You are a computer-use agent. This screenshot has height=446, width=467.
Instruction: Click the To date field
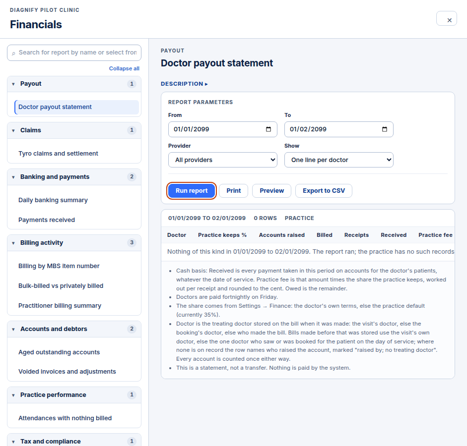[339, 129]
